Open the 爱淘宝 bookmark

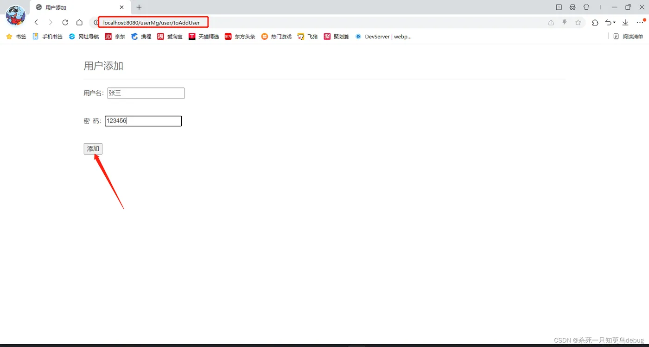(170, 37)
